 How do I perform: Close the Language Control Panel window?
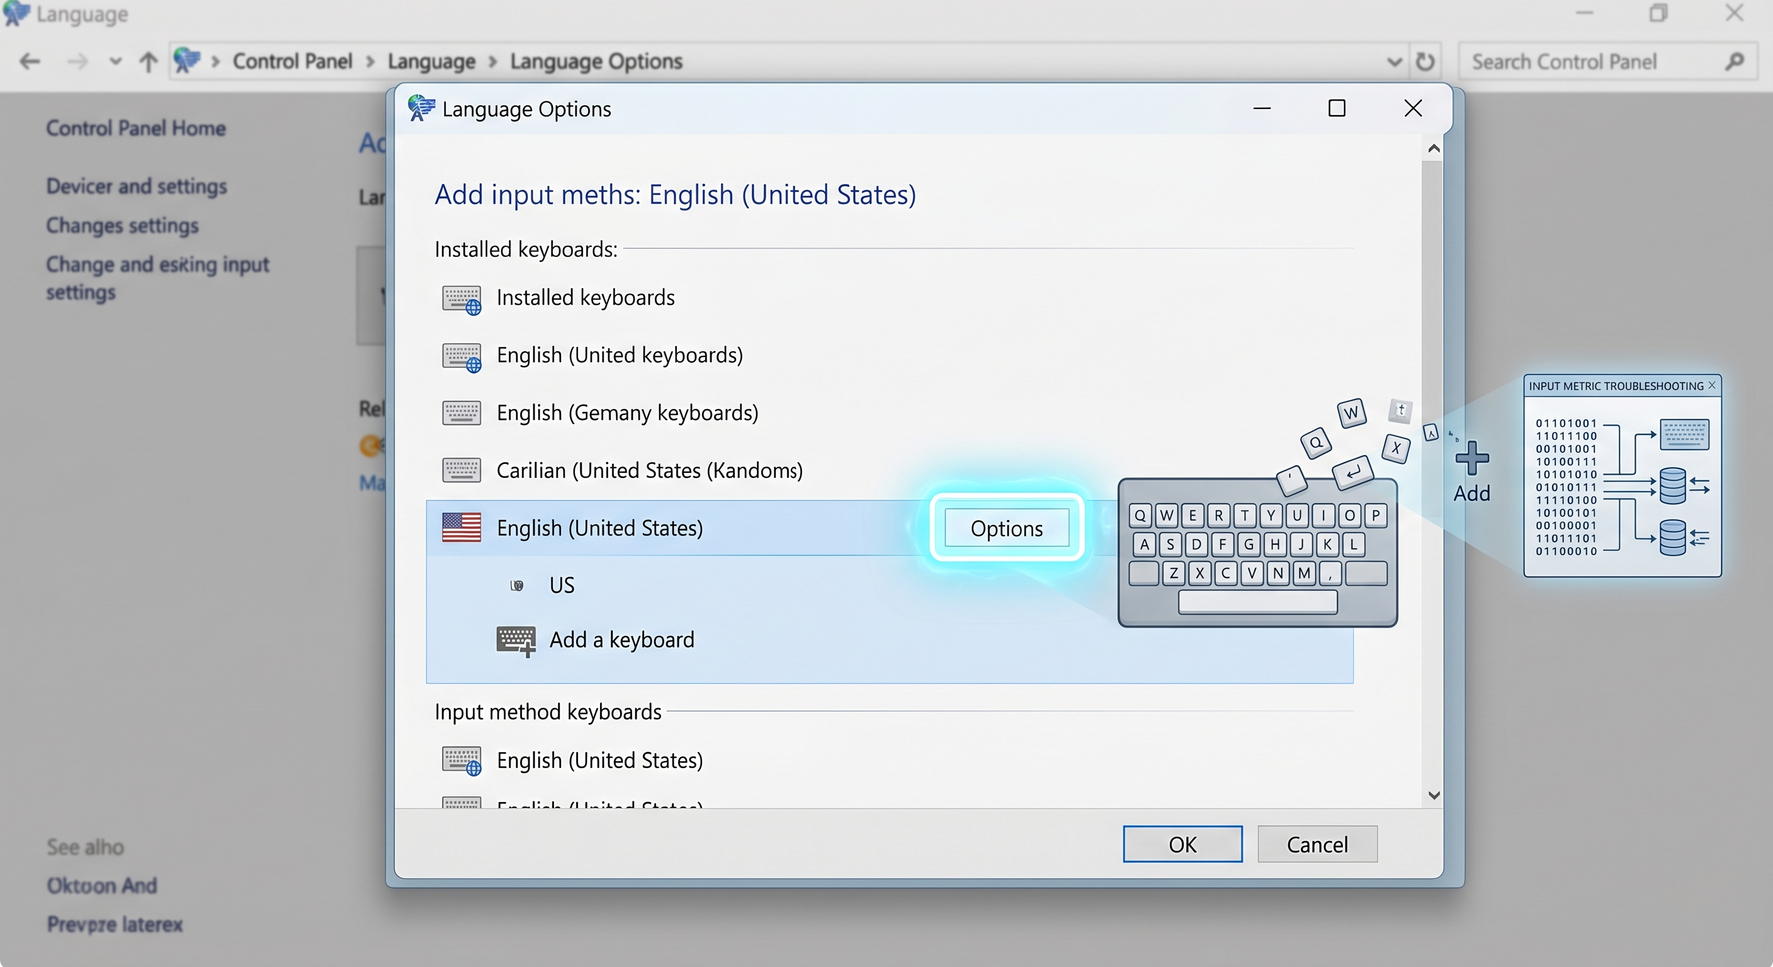(1735, 13)
